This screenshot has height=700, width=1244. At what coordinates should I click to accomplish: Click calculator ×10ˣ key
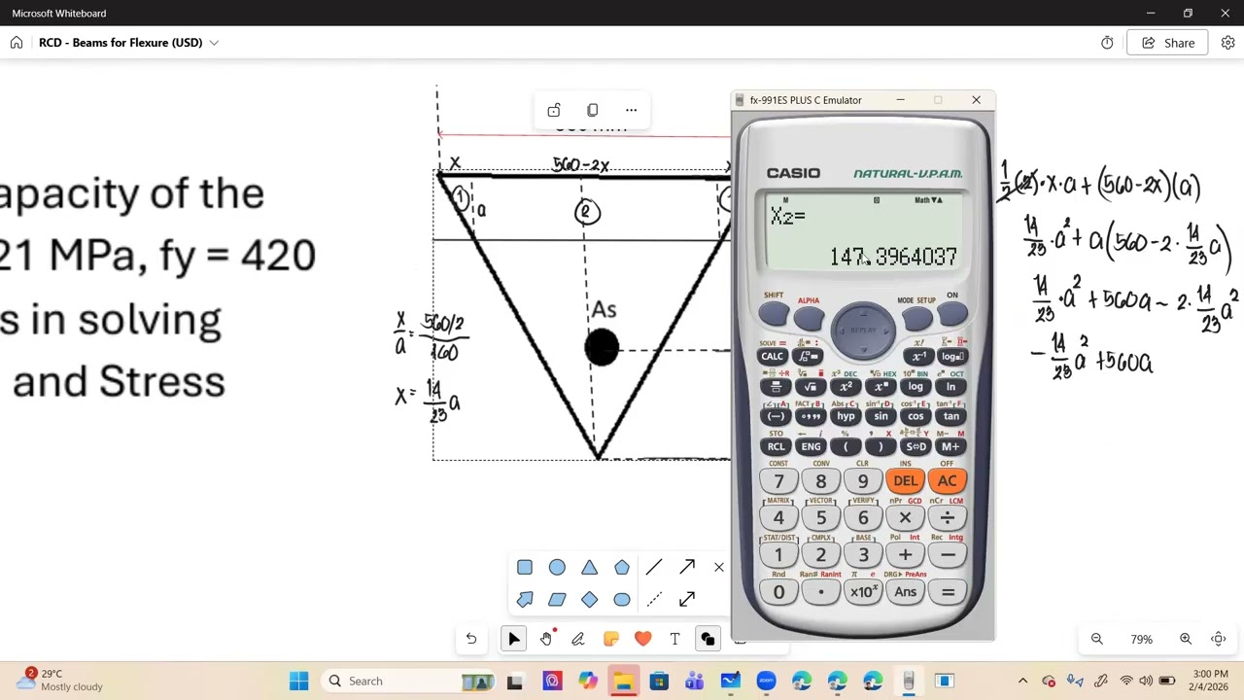(x=863, y=592)
